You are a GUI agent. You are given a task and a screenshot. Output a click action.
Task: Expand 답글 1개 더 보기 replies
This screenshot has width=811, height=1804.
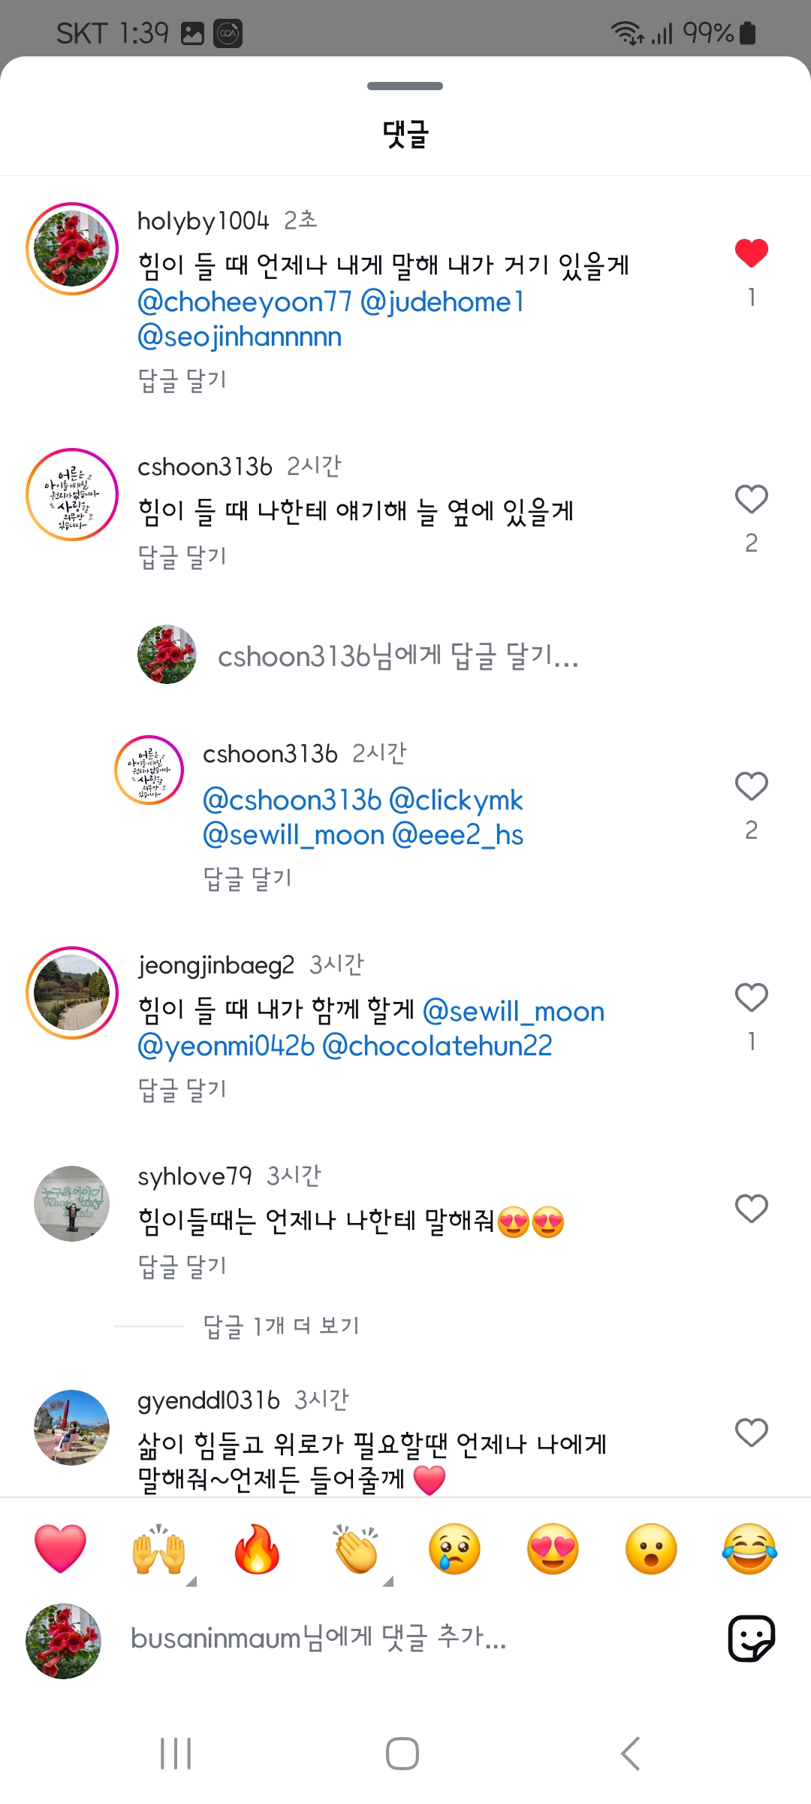tap(282, 1326)
